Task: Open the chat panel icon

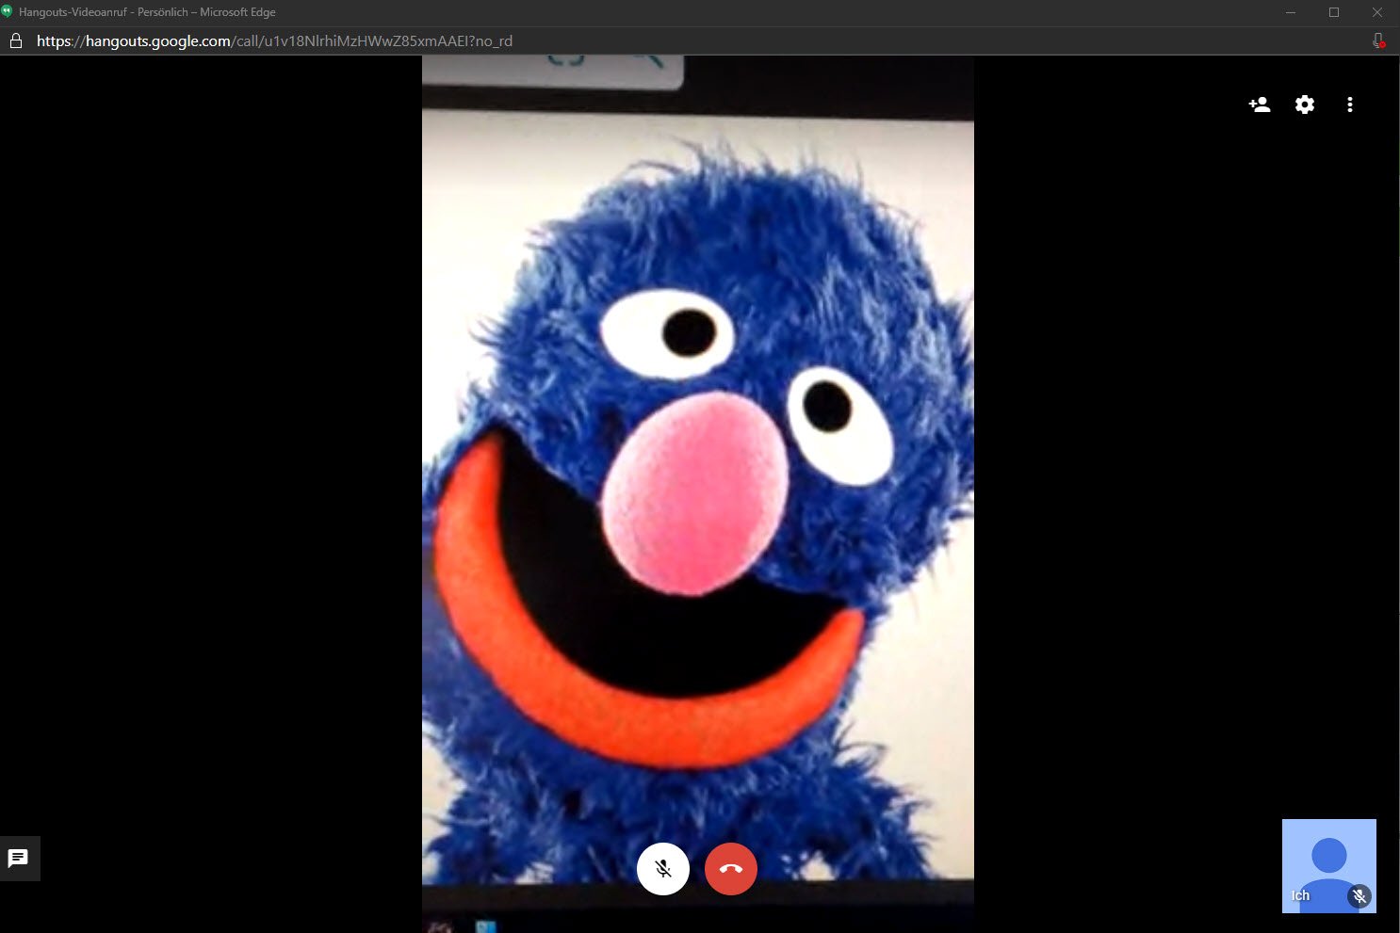Action: click(18, 859)
